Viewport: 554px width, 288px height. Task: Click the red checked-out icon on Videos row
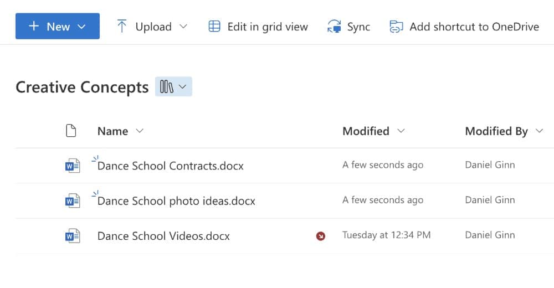click(320, 236)
